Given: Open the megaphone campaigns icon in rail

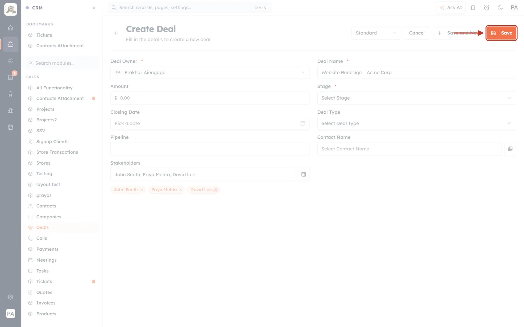Looking at the screenshot, I should [x=11, y=61].
